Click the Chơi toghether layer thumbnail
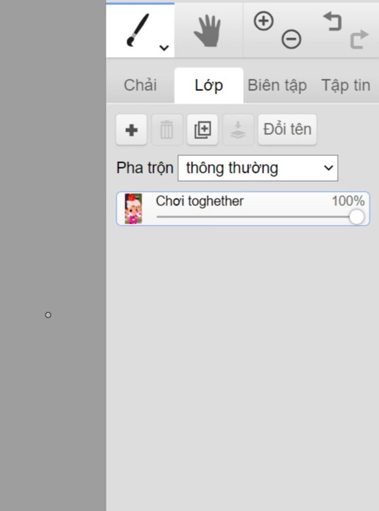The image size is (379, 511). click(133, 209)
